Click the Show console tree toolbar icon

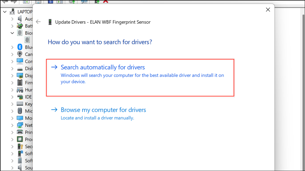26,2
